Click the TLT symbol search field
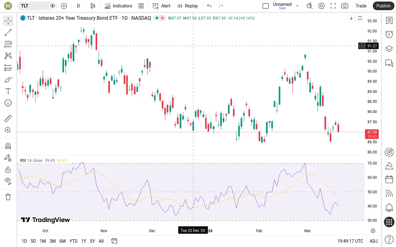The image size is (396, 247). pyautogui.click(x=37, y=6)
